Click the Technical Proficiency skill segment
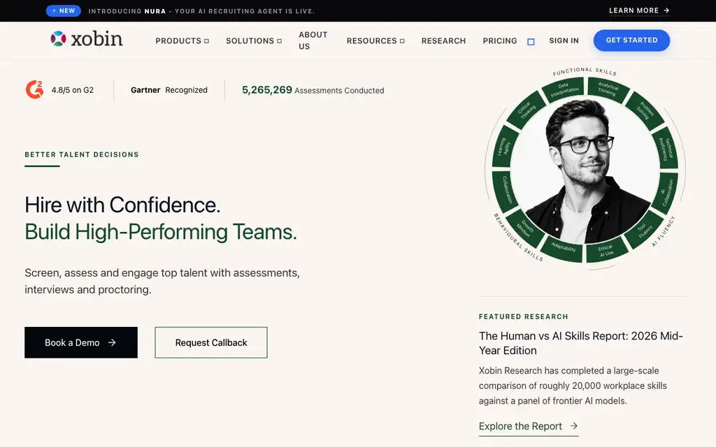The height and width of the screenshot is (447, 716). point(666,149)
